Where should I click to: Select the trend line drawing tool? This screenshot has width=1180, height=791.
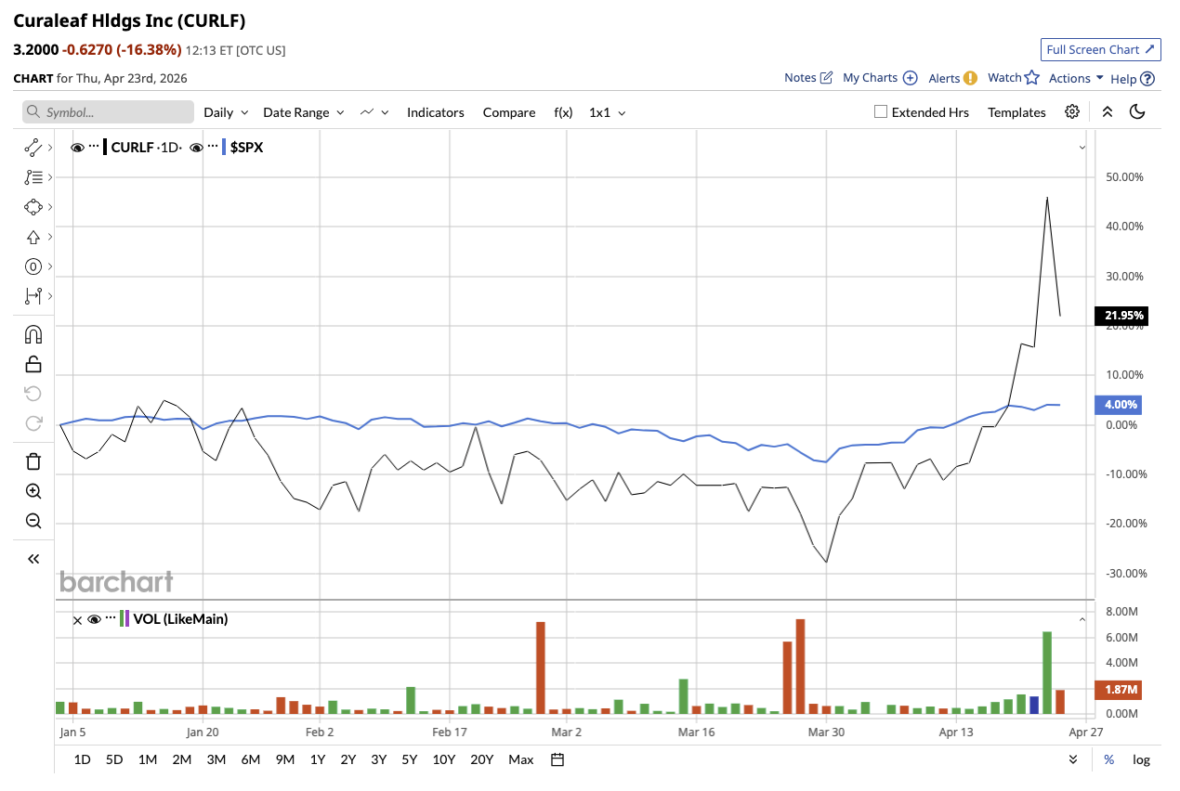(33, 147)
